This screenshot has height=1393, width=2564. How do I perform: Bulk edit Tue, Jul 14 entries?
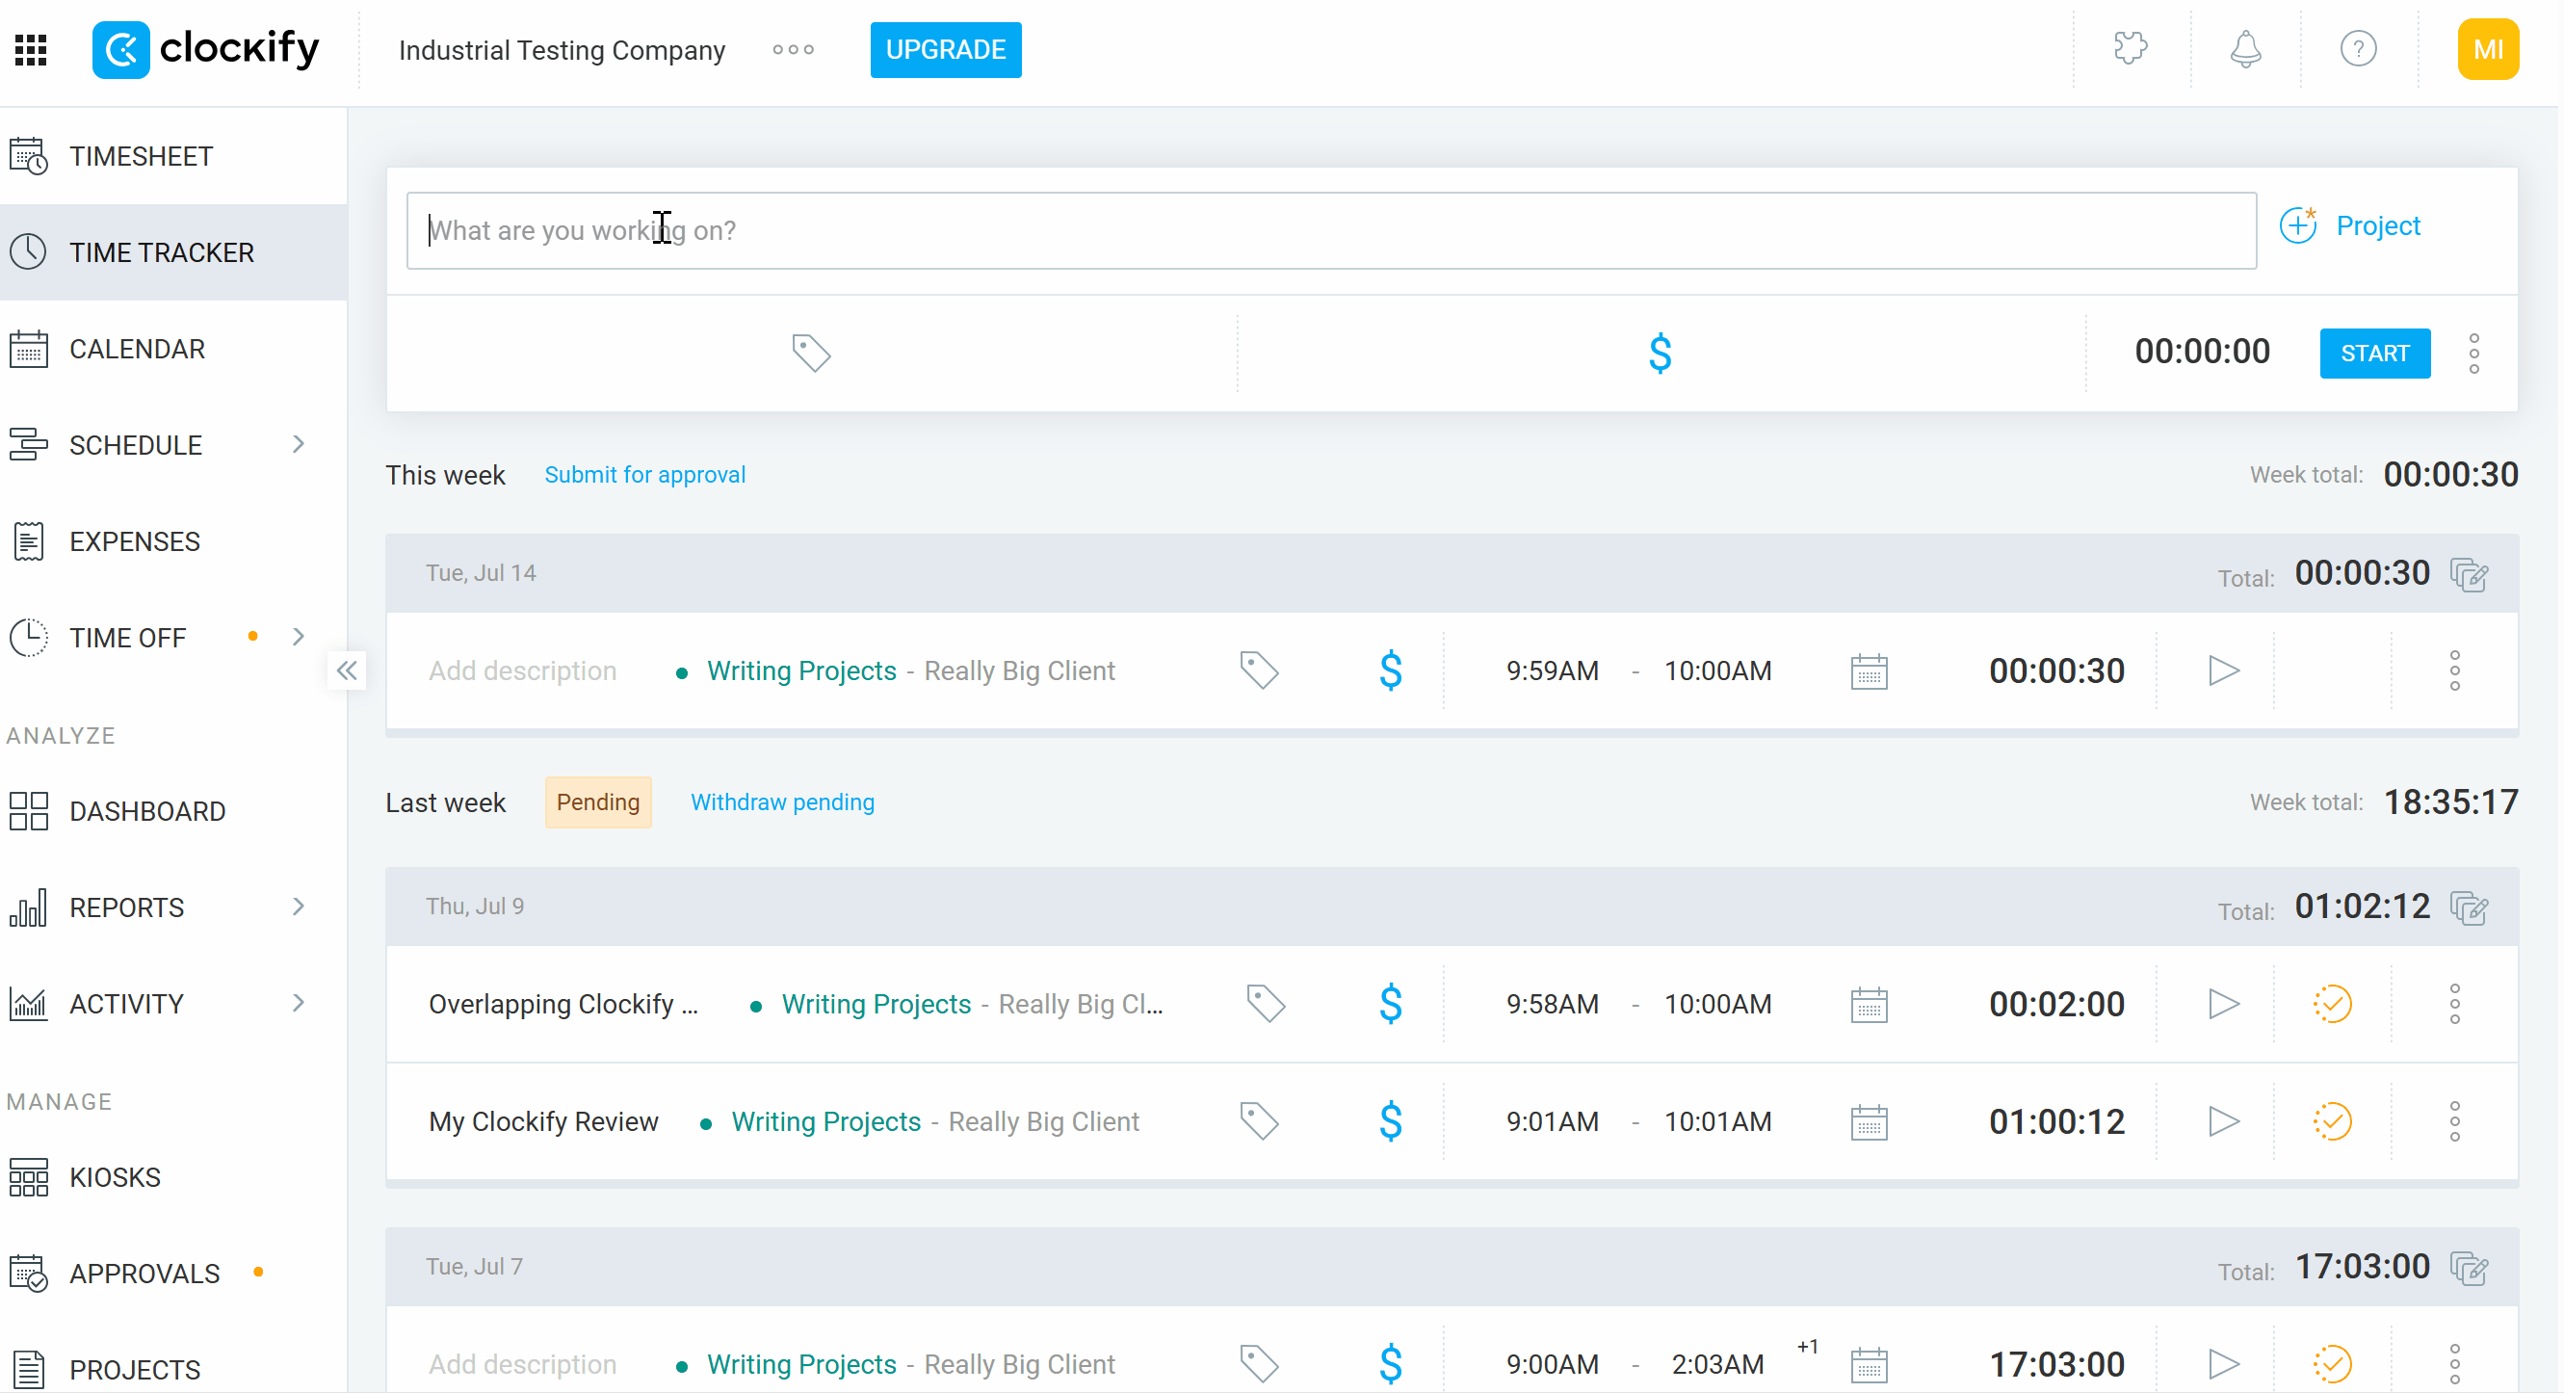pyautogui.click(x=2471, y=574)
